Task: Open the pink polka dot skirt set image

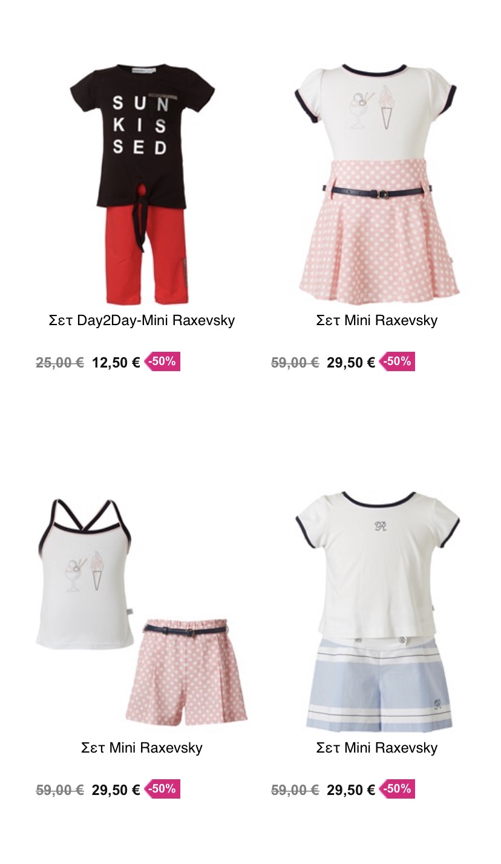Action: click(x=376, y=183)
